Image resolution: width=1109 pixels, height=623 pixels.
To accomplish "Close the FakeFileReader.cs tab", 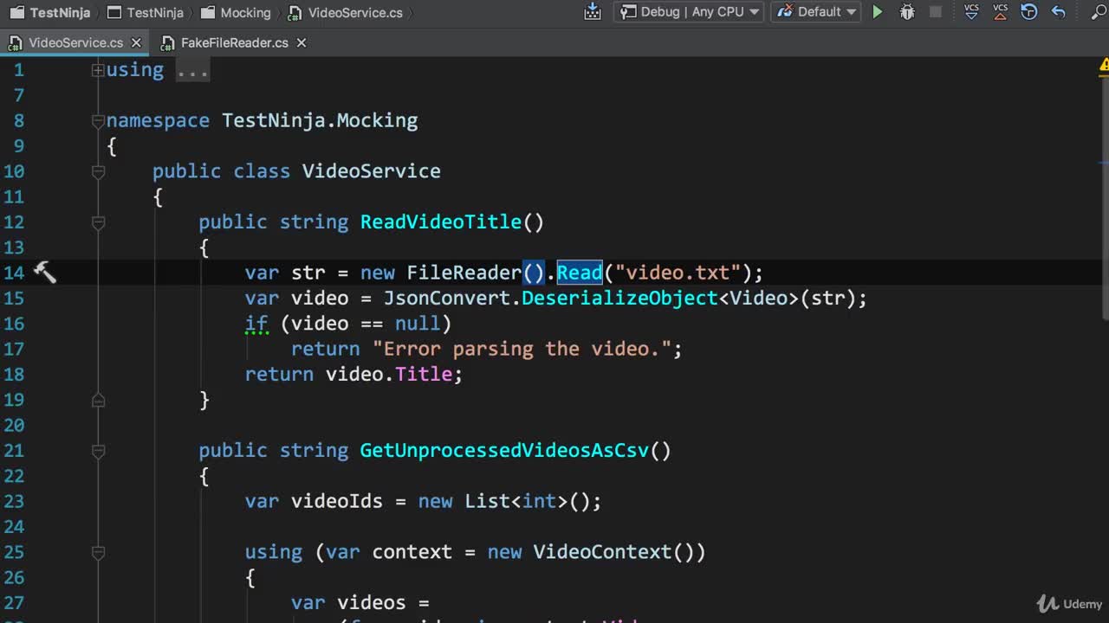I will pyautogui.click(x=300, y=42).
